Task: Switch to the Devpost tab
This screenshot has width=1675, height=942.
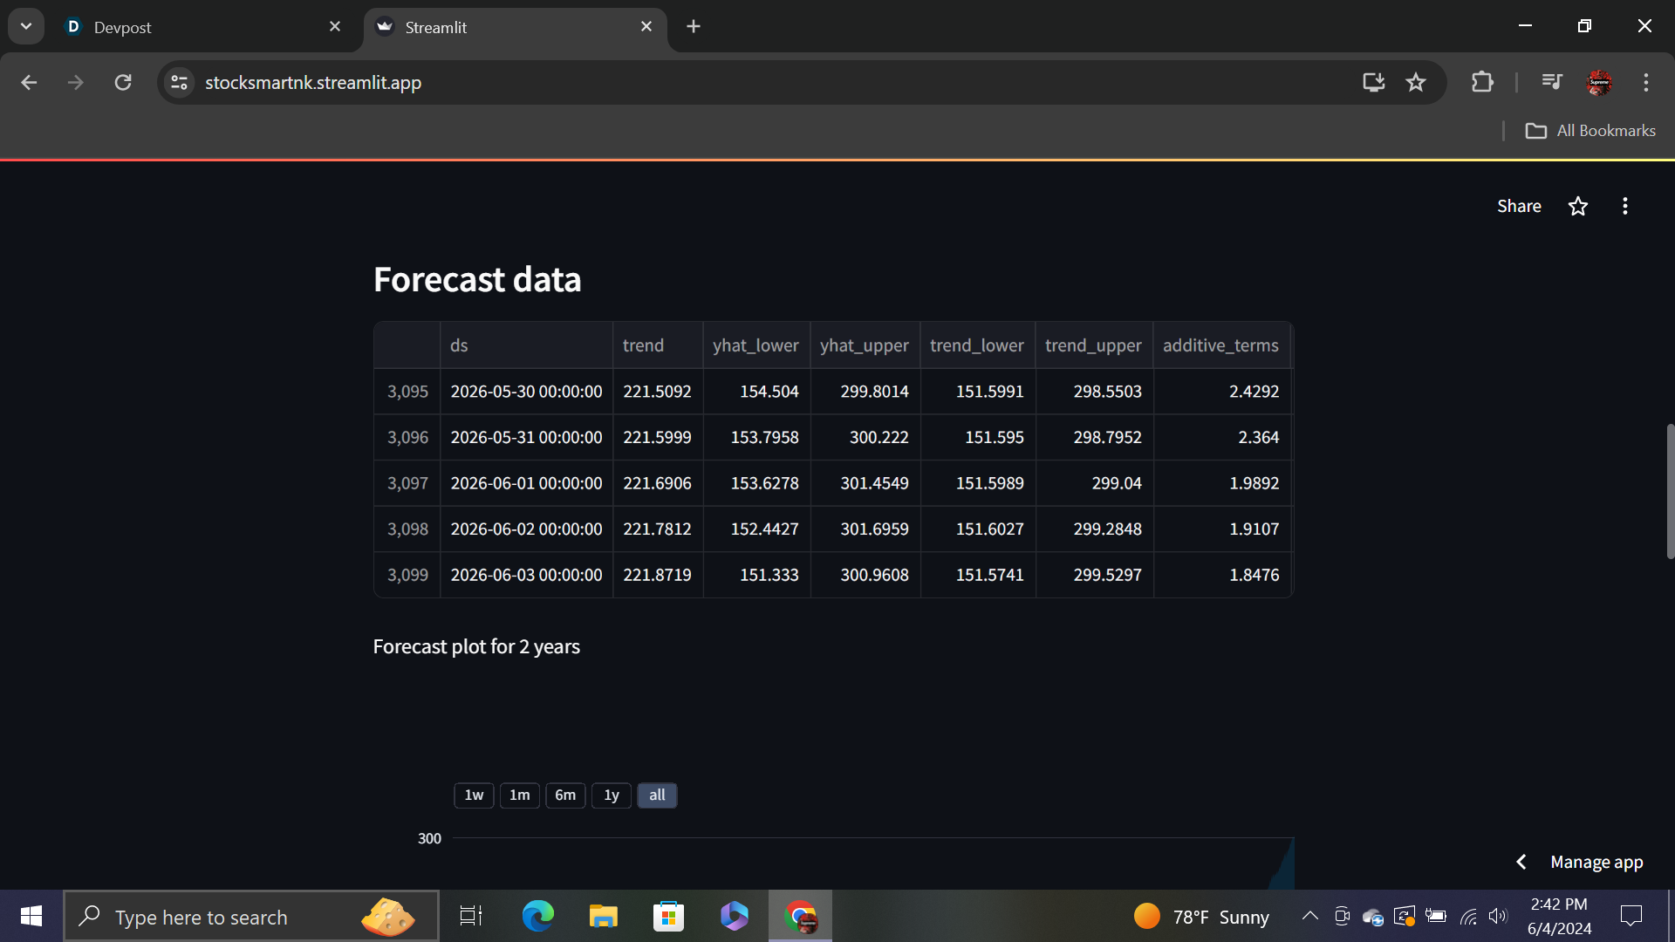Action: pyautogui.click(x=122, y=27)
